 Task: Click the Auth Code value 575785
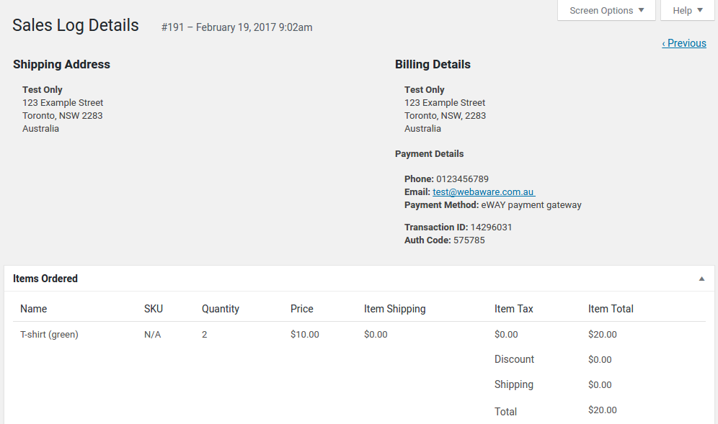469,240
